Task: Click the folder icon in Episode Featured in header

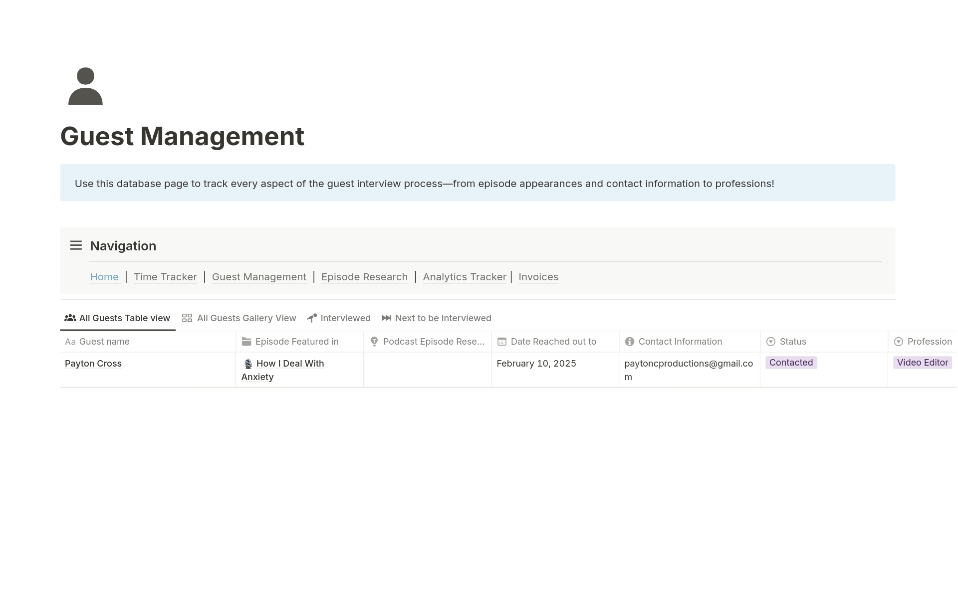Action: (246, 342)
